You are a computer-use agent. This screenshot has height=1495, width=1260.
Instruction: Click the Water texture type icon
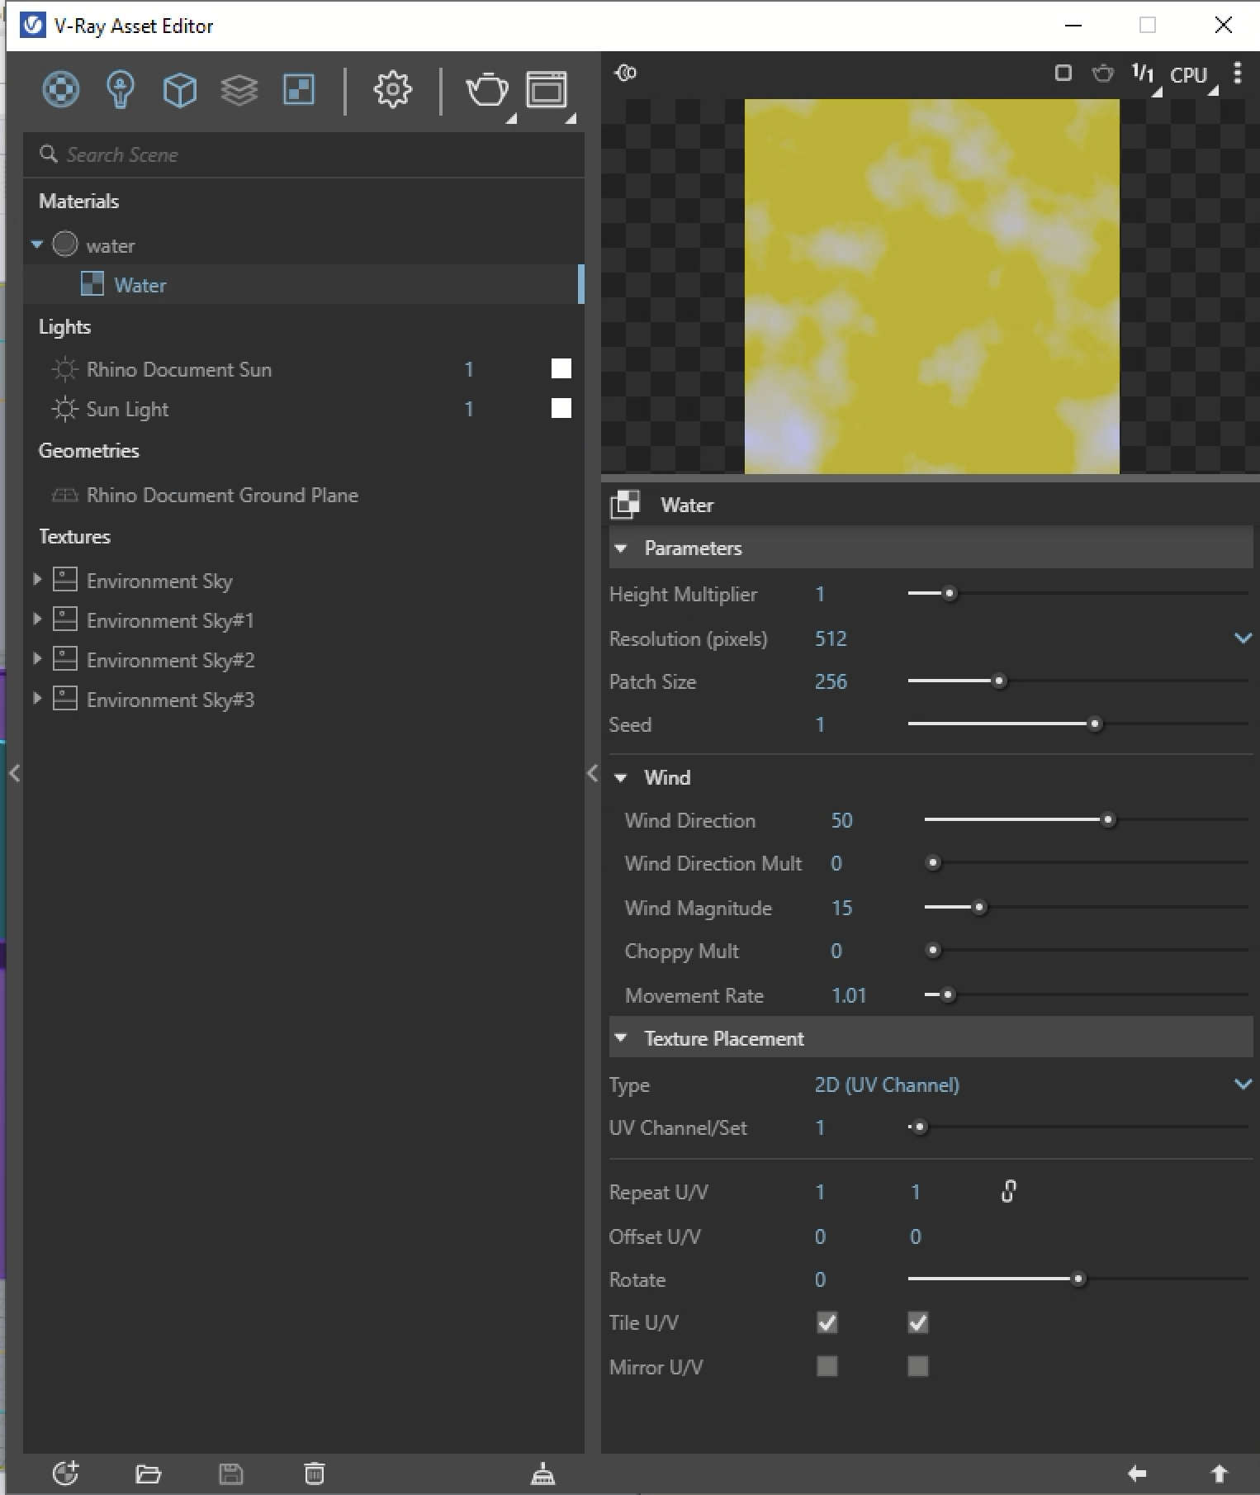pos(625,505)
